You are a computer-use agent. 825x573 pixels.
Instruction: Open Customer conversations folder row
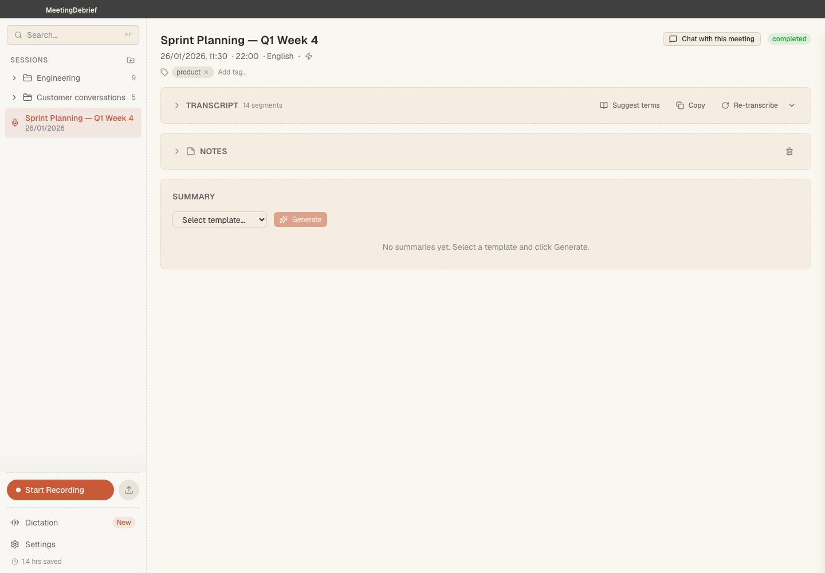coord(73,97)
